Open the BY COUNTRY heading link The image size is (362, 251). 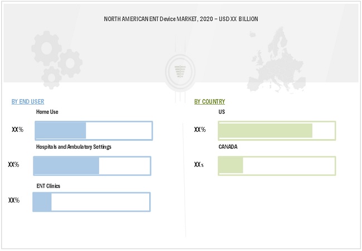tap(209, 101)
